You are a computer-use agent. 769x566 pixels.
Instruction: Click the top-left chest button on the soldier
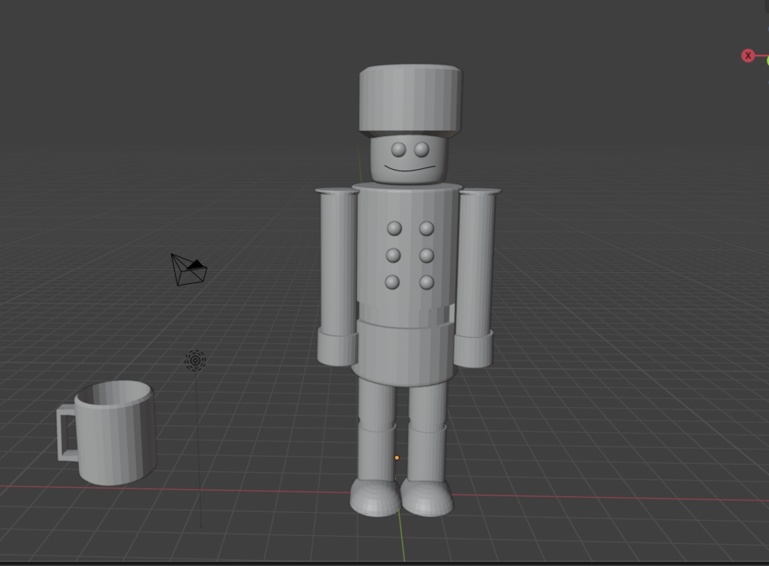point(393,228)
